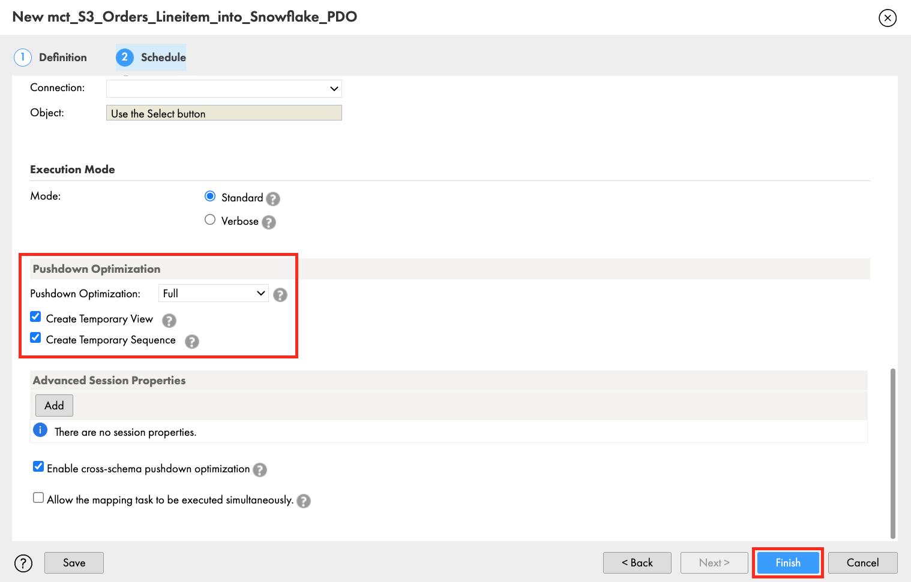The image size is (911, 582).
Task: Cancel the mapping task wizard
Action: [862, 563]
